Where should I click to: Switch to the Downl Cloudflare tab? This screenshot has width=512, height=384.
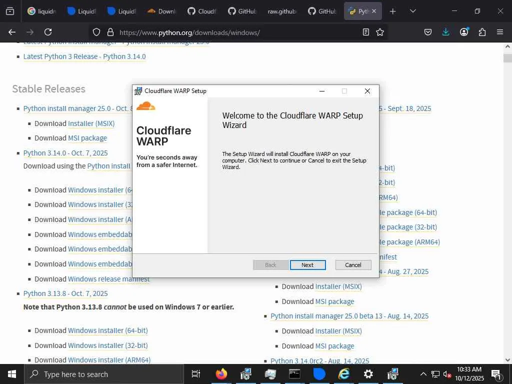[x=161, y=11]
